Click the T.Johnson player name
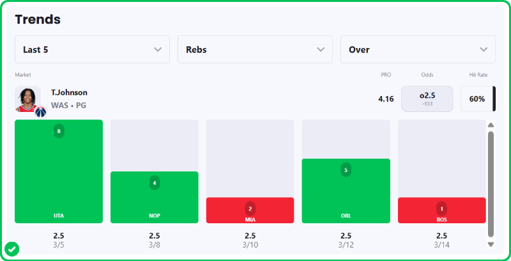Image resolution: width=511 pixels, height=261 pixels. pyautogui.click(x=69, y=93)
